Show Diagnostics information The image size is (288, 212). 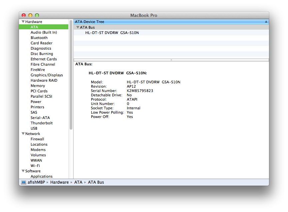click(x=41, y=48)
